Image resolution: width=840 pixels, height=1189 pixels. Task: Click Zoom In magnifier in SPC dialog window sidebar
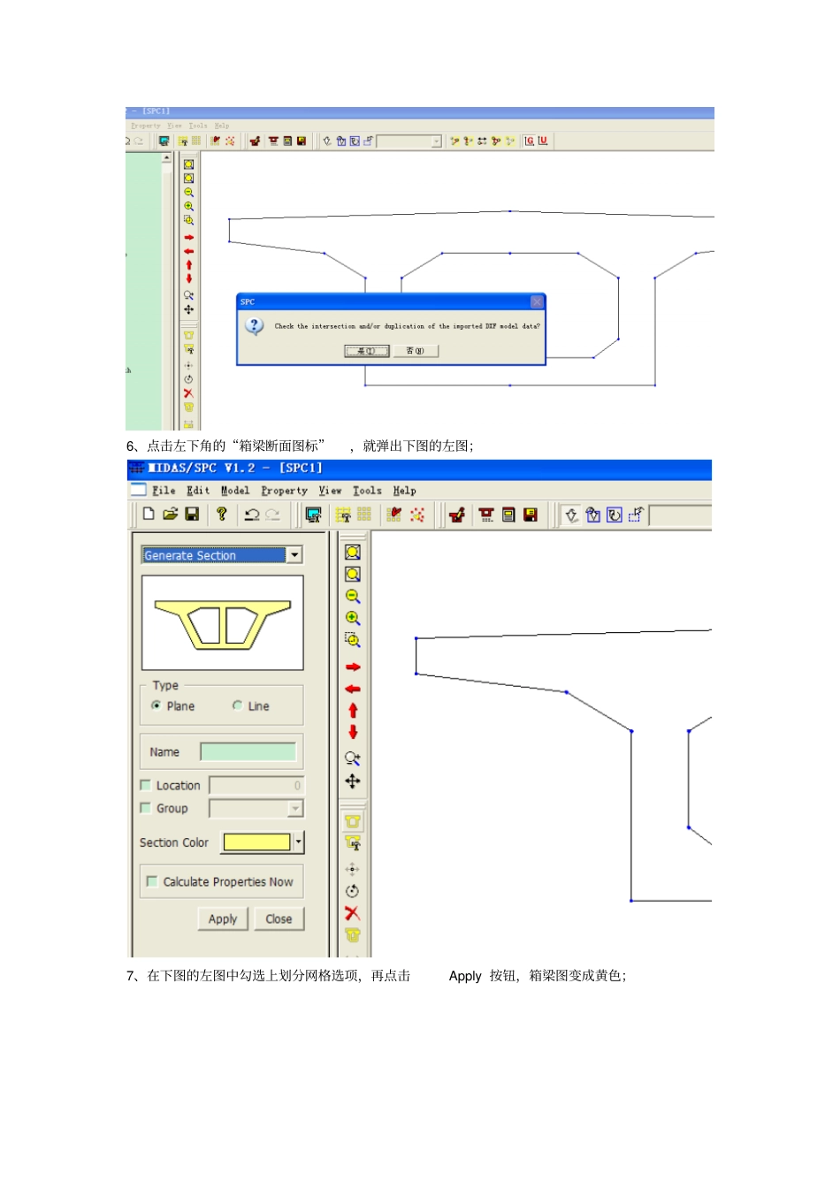click(188, 206)
